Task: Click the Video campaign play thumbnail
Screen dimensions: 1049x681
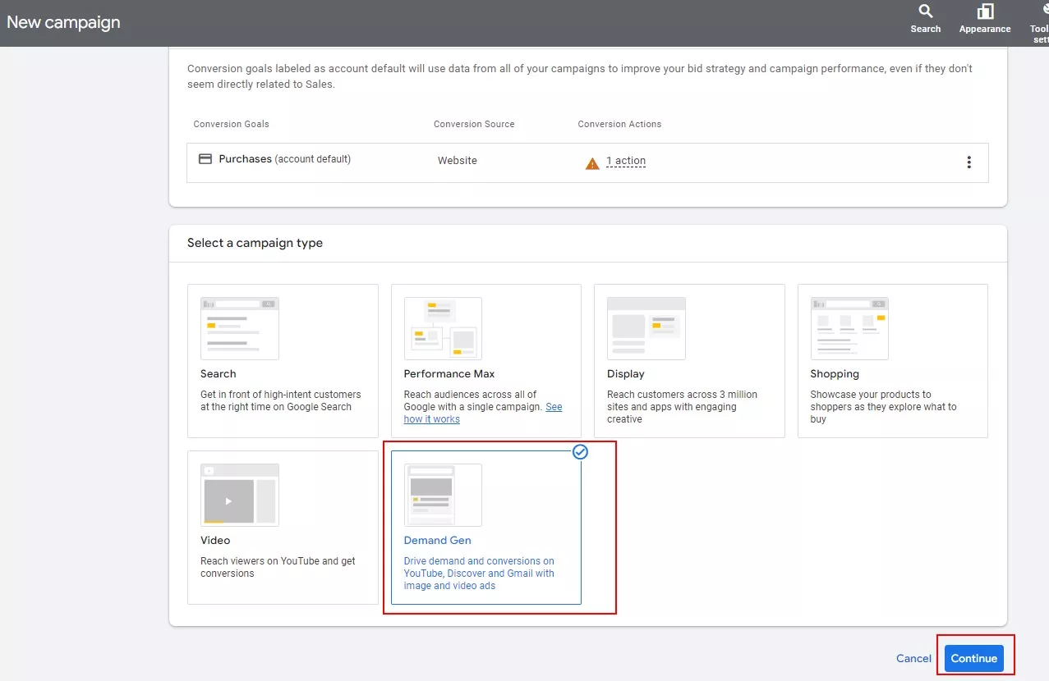Action: click(240, 495)
